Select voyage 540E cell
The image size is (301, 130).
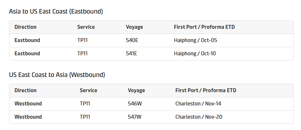tap(132, 40)
